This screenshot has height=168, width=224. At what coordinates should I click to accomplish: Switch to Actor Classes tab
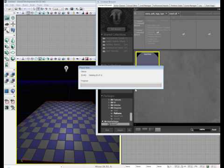point(119,6)
